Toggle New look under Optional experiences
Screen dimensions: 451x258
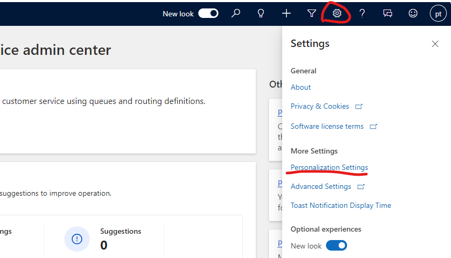[x=336, y=246]
